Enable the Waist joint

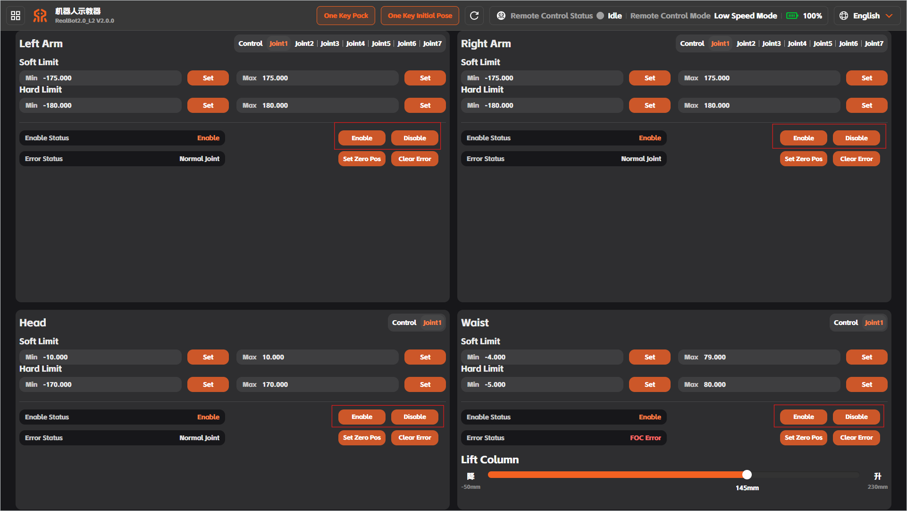(x=804, y=417)
